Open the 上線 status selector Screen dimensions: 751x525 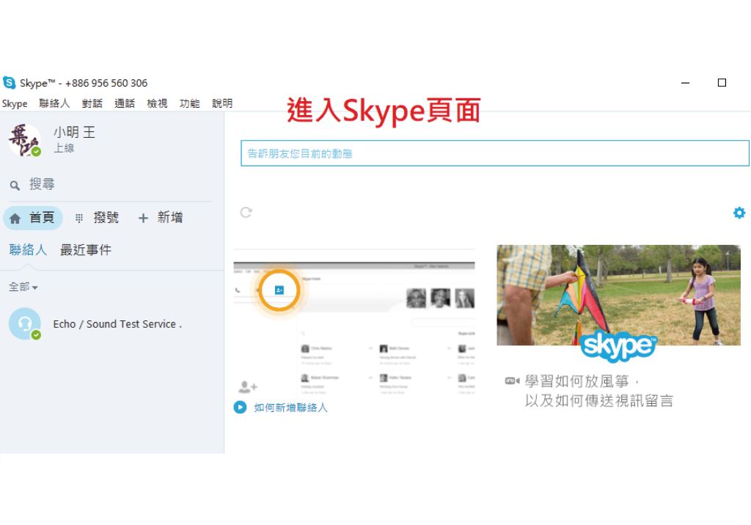[64, 148]
